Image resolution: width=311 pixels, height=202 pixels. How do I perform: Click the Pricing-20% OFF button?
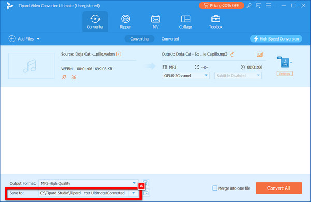[x=221, y=6]
